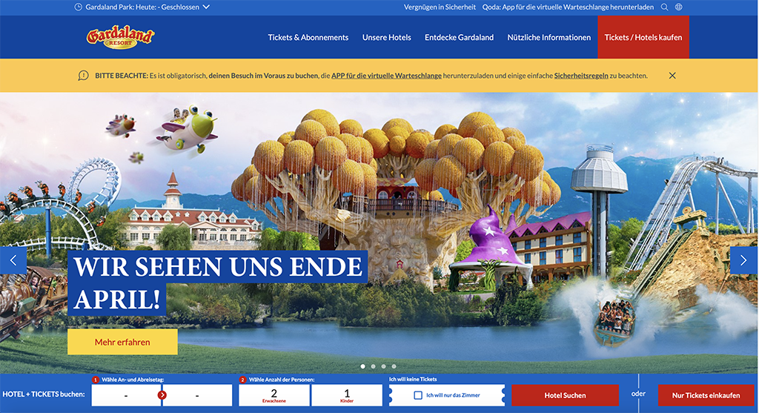
Task: Open Unsere Hotels menu
Action: pyautogui.click(x=387, y=37)
